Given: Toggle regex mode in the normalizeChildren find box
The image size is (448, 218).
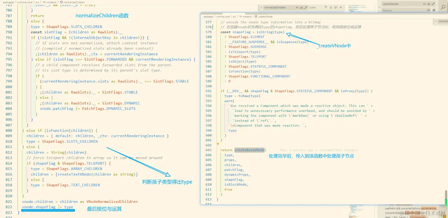Looking at the screenshot, I should (x=306, y=7).
